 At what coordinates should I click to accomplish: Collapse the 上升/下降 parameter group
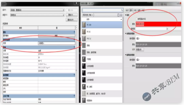74,96
